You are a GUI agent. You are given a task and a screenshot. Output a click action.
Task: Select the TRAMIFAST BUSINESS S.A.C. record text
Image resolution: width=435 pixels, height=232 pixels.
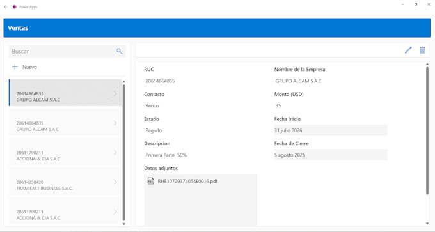[45, 189]
